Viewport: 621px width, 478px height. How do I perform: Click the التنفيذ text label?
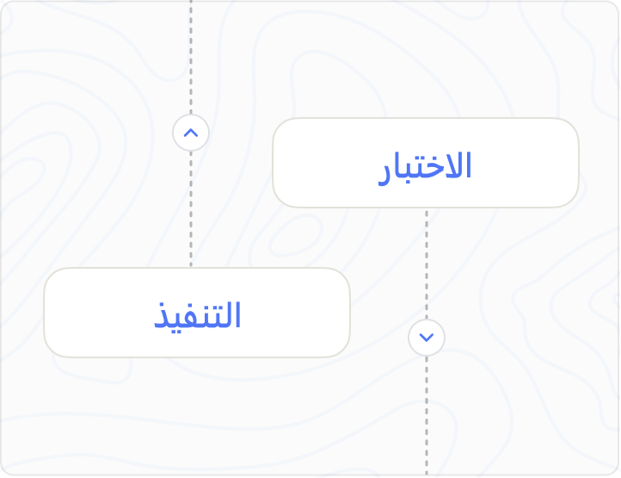[198, 315]
